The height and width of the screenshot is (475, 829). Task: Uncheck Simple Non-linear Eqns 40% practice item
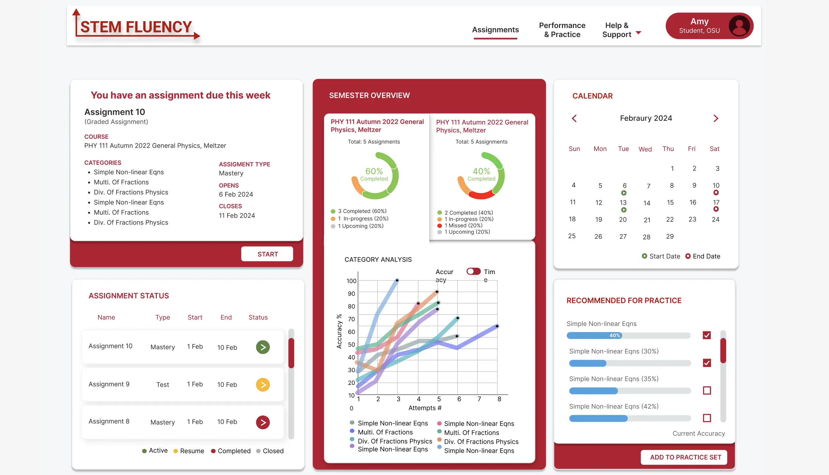coord(707,335)
